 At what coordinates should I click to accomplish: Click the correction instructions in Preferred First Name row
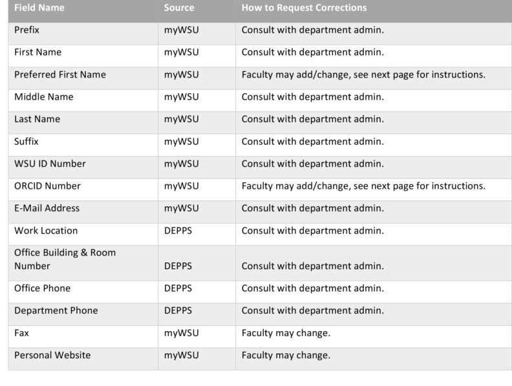(x=363, y=74)
